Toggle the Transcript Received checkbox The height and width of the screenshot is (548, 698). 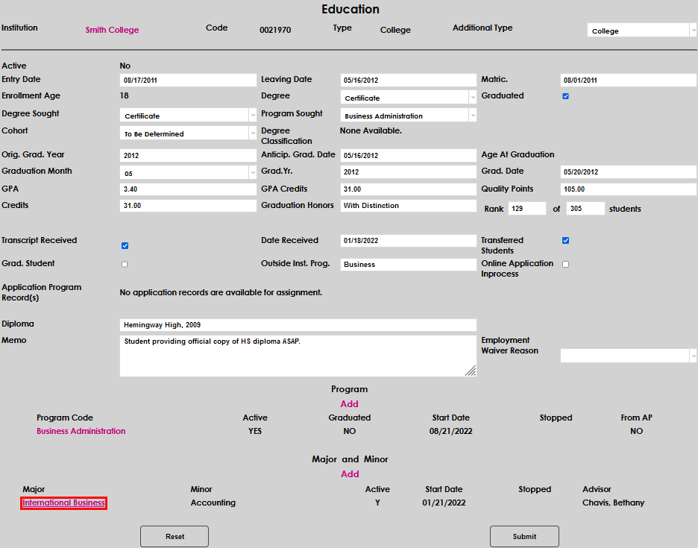(125, 245)
